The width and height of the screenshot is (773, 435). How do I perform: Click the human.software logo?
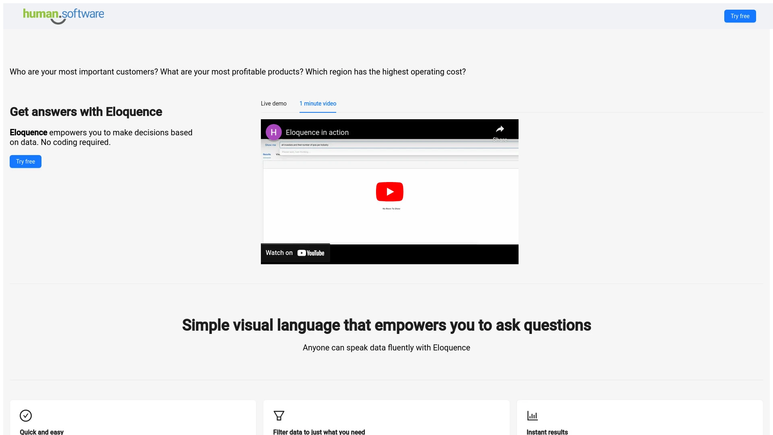pyautogui.click(x=63, y=15)
